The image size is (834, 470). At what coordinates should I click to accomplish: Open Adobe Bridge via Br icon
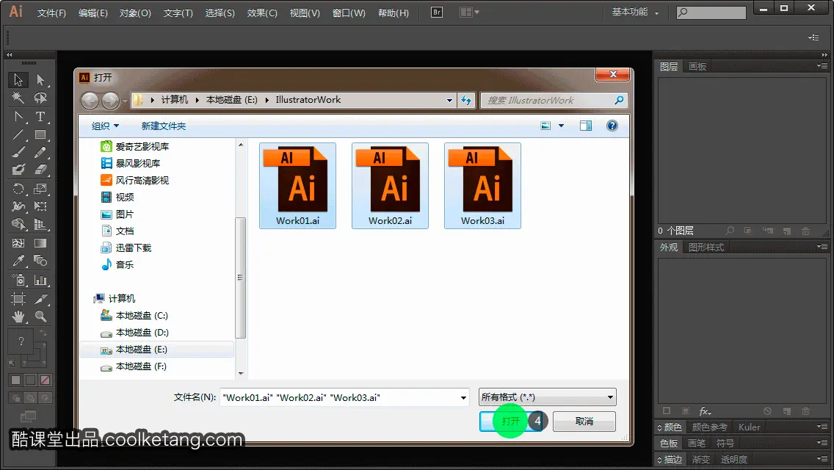click(x=437, y=12)
